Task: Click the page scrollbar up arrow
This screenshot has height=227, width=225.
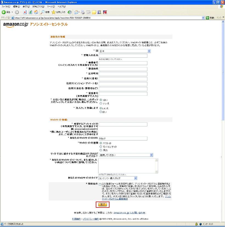Action: (x=223, y=22)
